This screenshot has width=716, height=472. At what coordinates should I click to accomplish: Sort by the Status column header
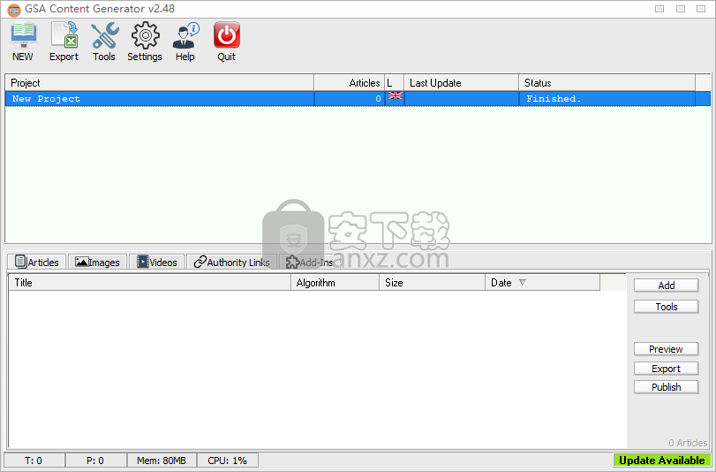607,83
